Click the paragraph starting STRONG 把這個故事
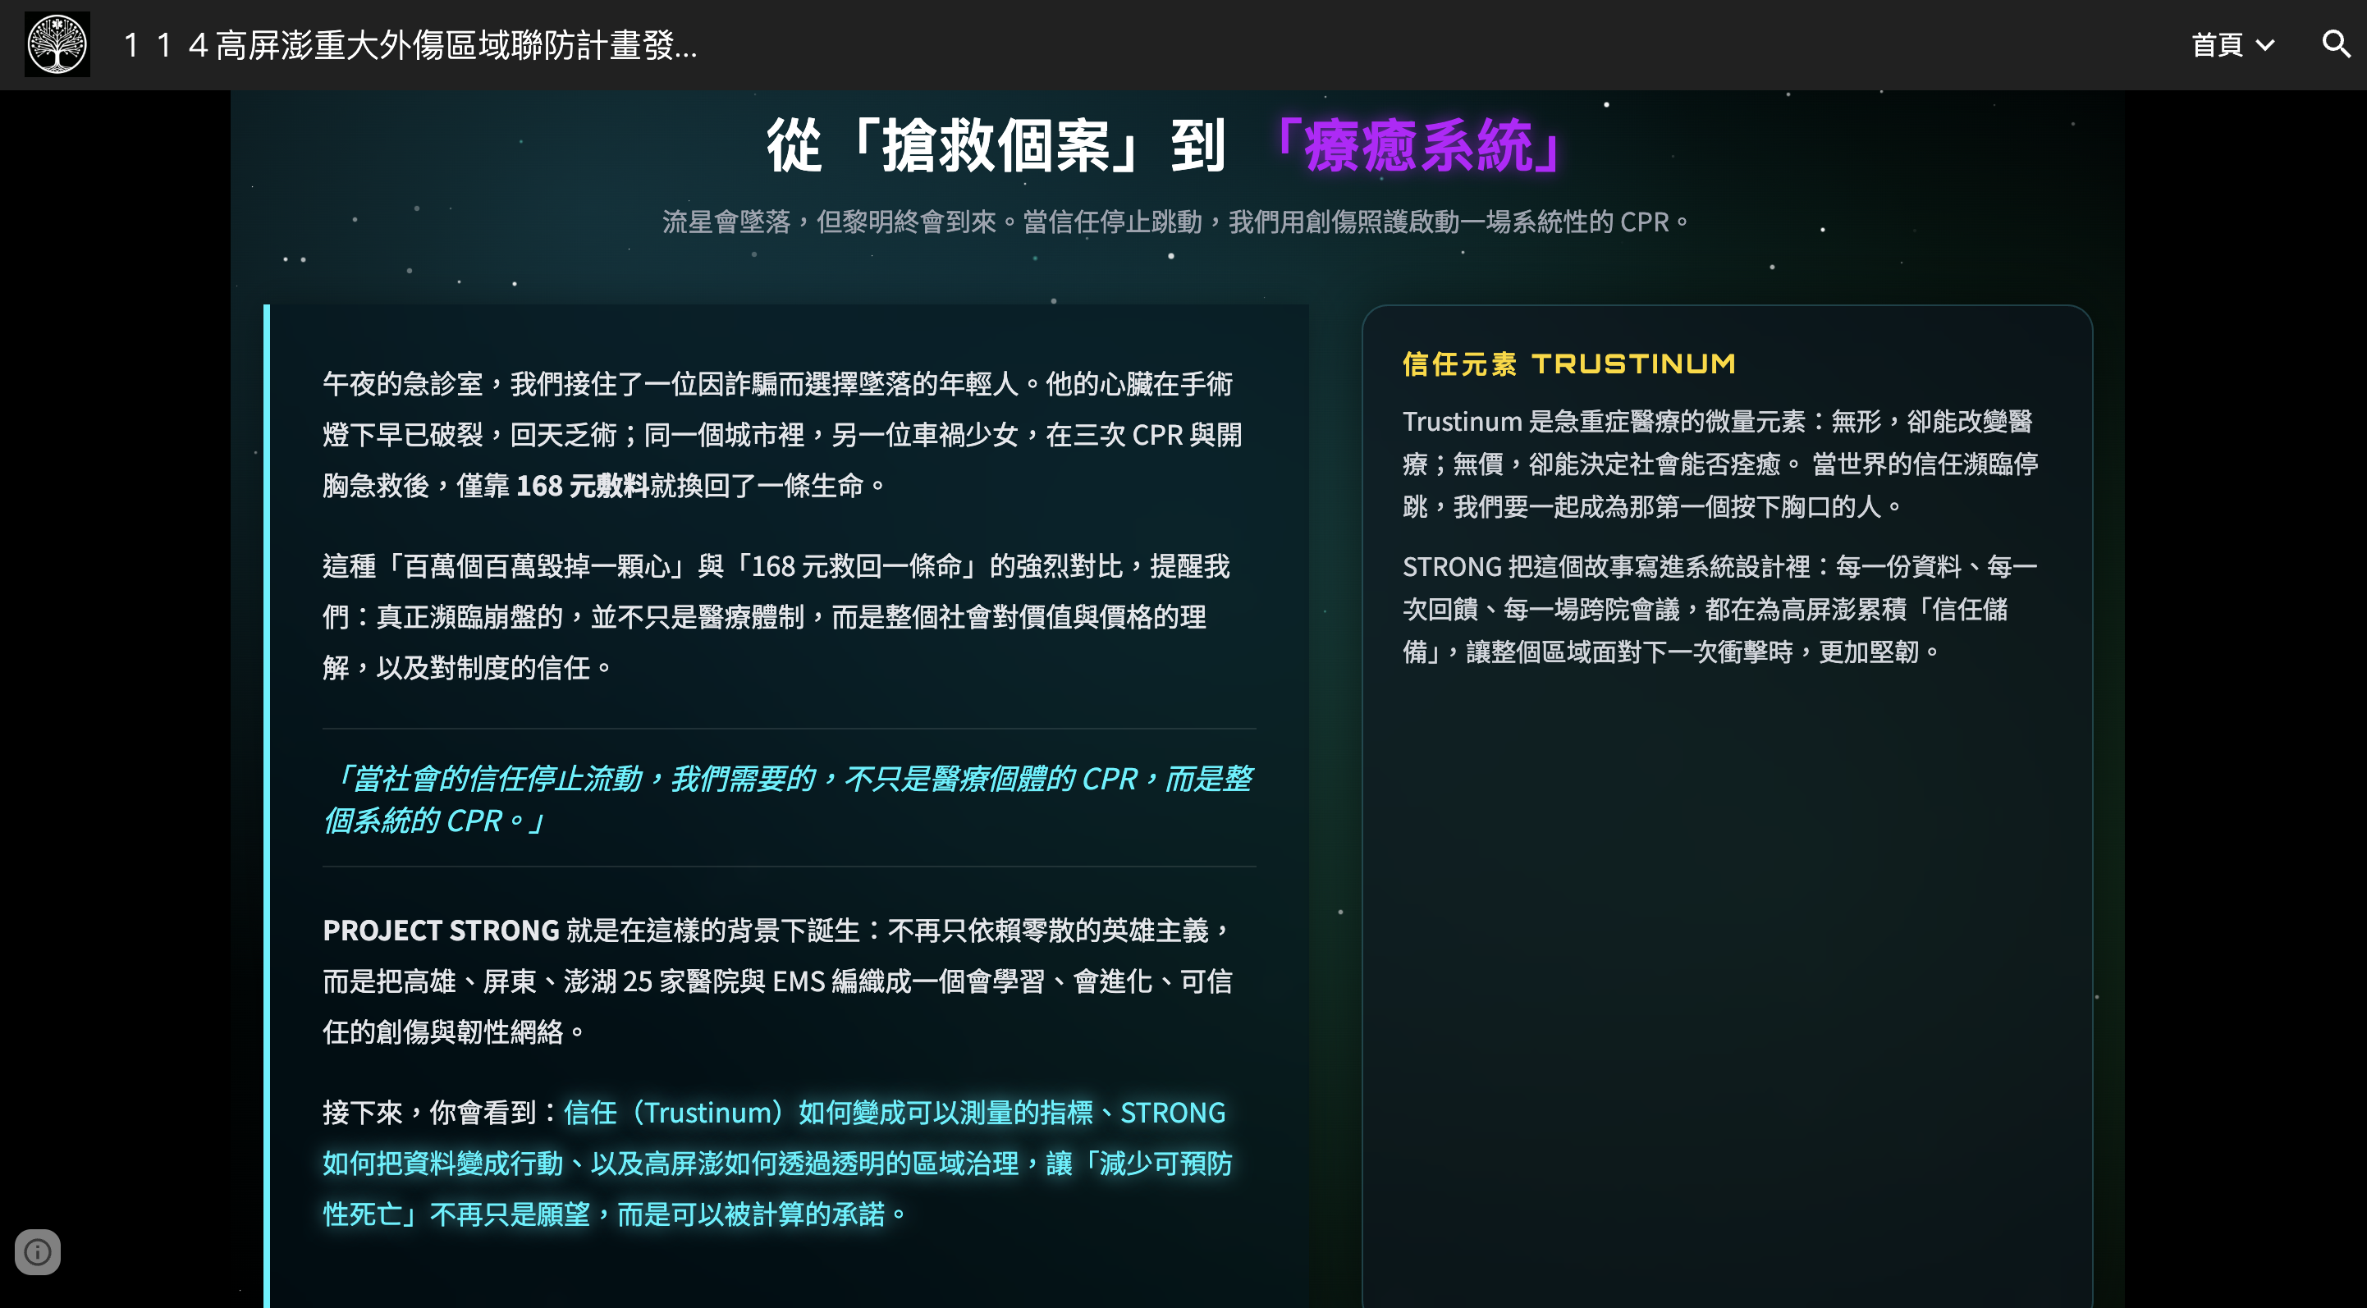2367x1308 pixels. coord(1720,609)
